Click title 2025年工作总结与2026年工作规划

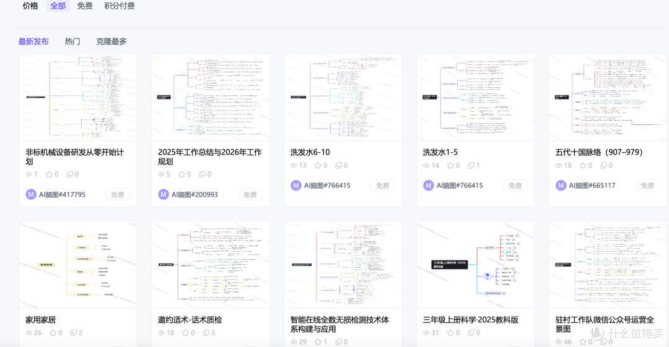click(x=210, y=157)
